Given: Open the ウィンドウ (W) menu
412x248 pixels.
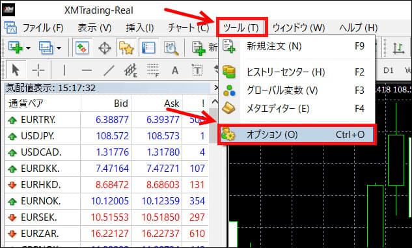Looking at the screenshot, I should [x=299, y=27].
